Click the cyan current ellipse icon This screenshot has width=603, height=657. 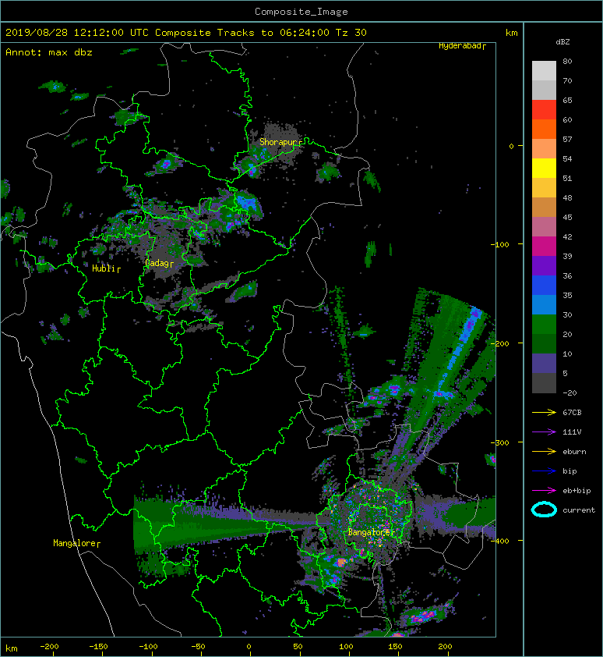[544, 510]
